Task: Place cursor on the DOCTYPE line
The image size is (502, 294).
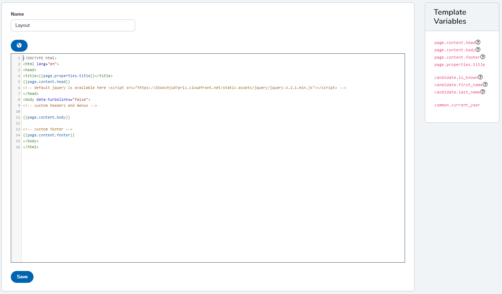Action: tap(40, 58)
